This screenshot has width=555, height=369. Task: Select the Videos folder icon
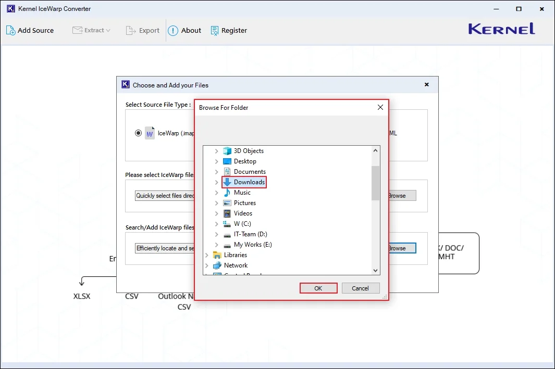point(227,213)
